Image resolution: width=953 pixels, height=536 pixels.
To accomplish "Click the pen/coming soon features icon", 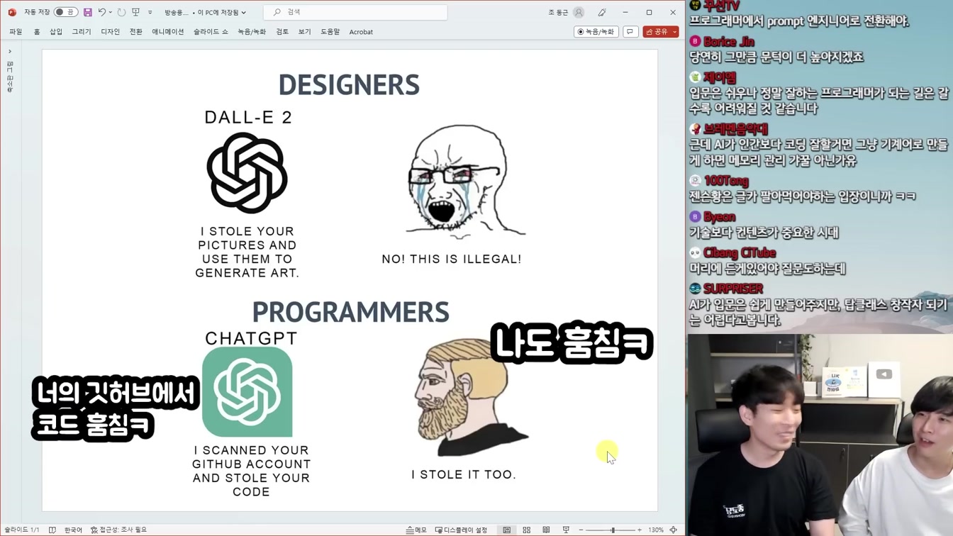I will pyautogui.click(x=602, y=12).
